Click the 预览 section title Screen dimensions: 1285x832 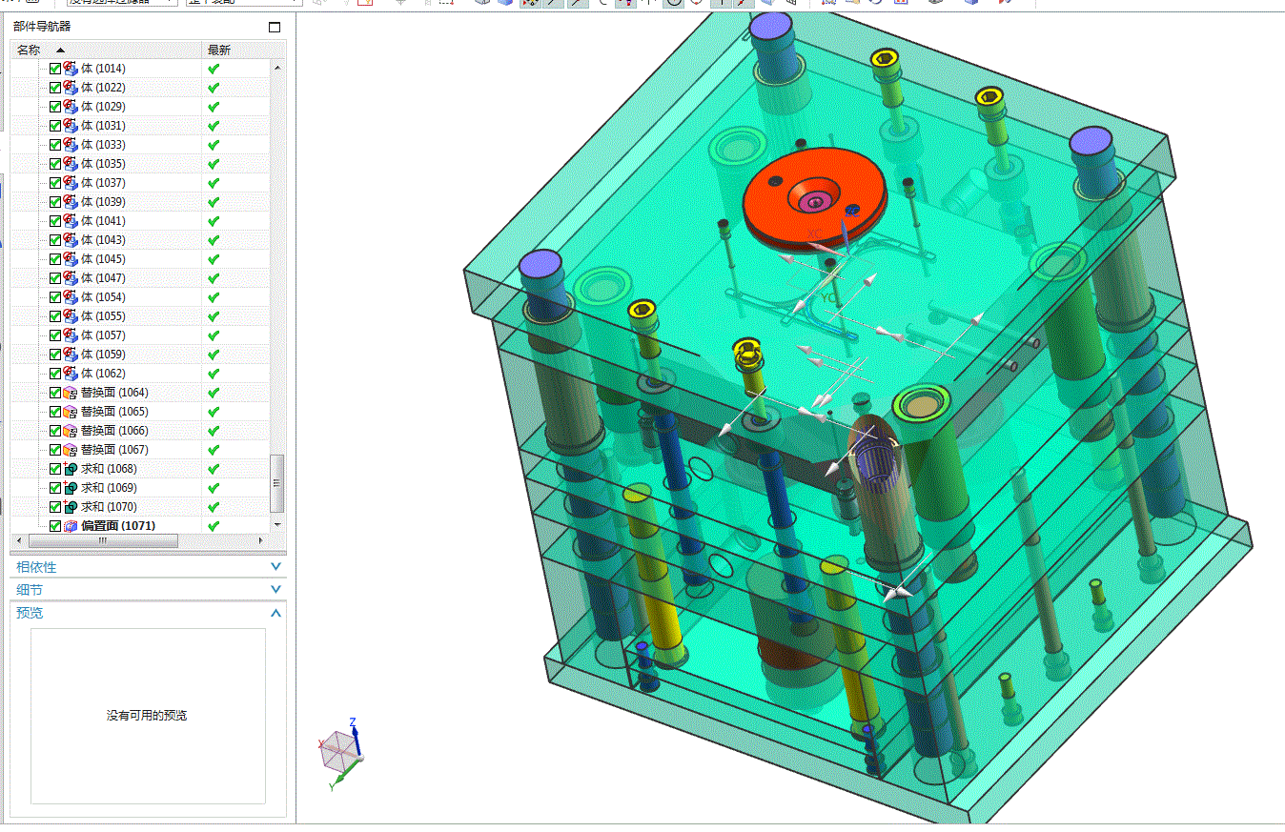point(30,613)
